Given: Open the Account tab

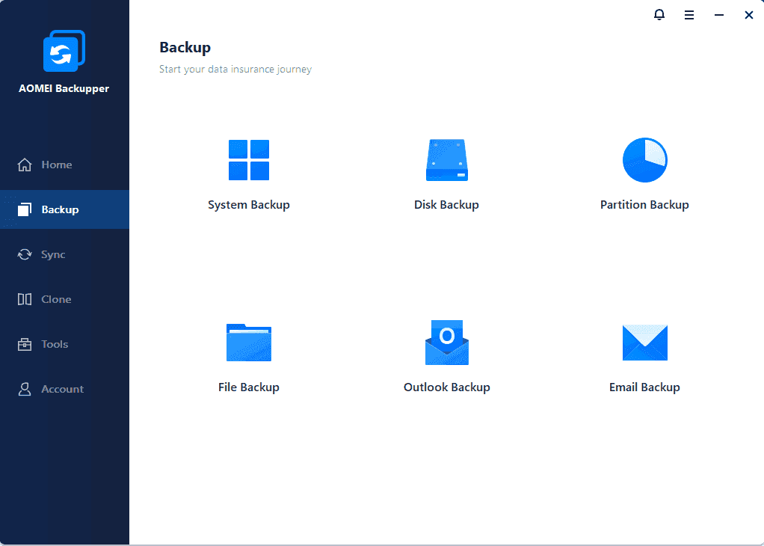Looking at the screenshot, I should click(x=64, y=389).
